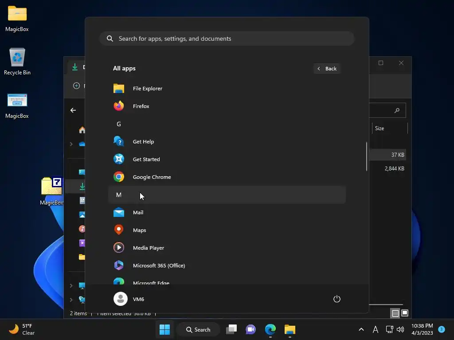Open the notification badge showing 3
The height and width of the screenshot is (340, 454).
tap(442, 329)
